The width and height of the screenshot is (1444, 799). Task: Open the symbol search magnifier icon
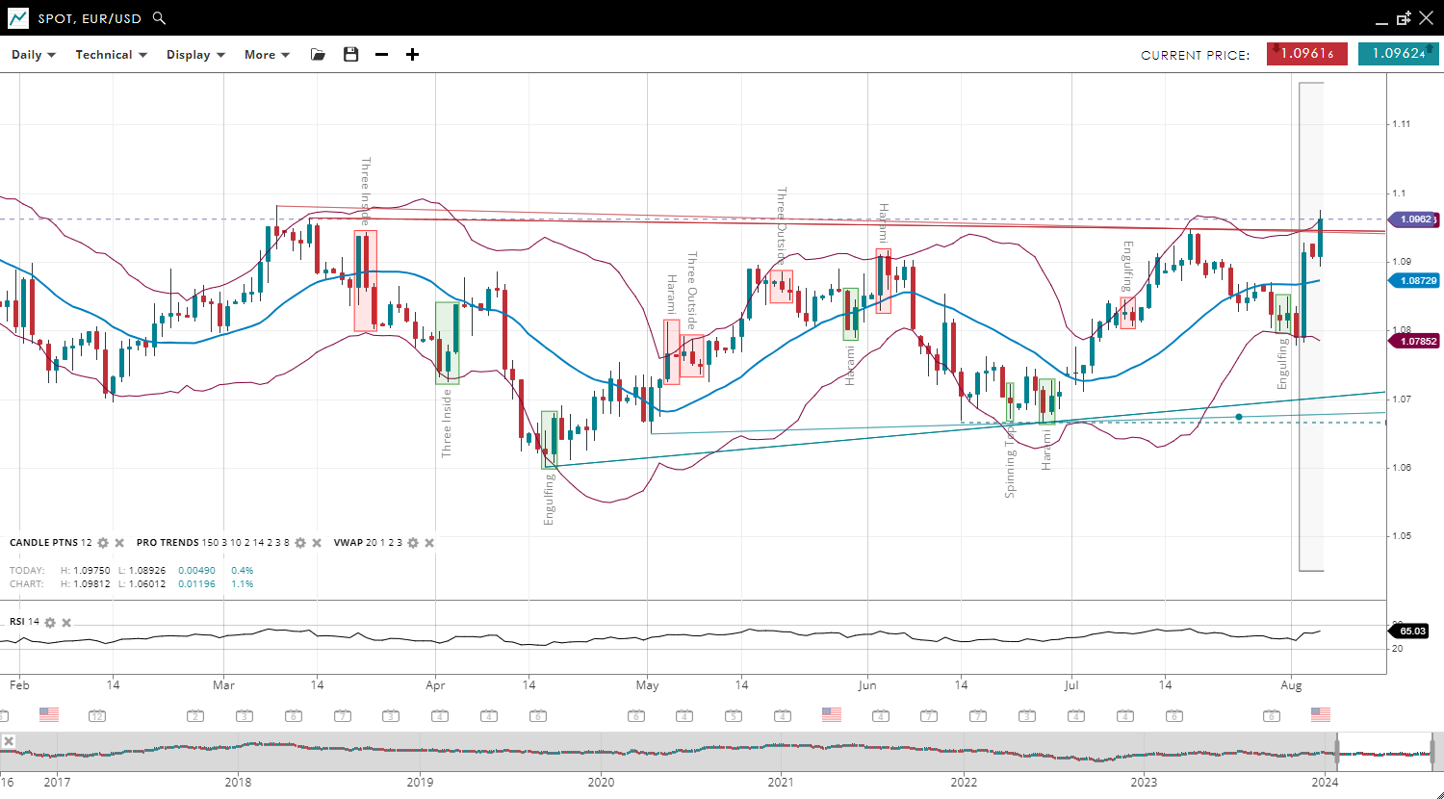[x=159, y=18]
